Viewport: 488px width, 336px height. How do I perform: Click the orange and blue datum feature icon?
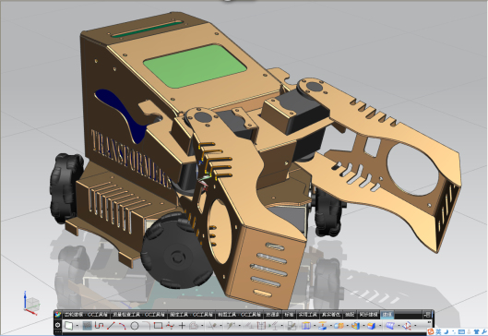[x=323, y=326]
